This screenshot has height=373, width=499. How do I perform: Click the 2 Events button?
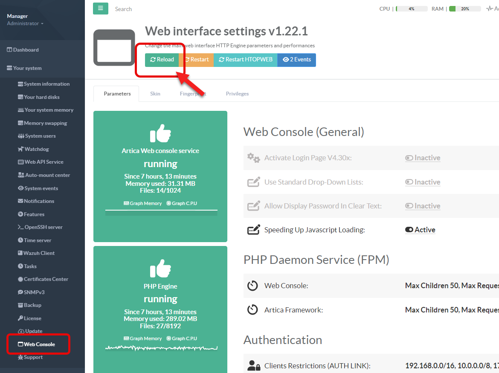(x=297, y=60)
